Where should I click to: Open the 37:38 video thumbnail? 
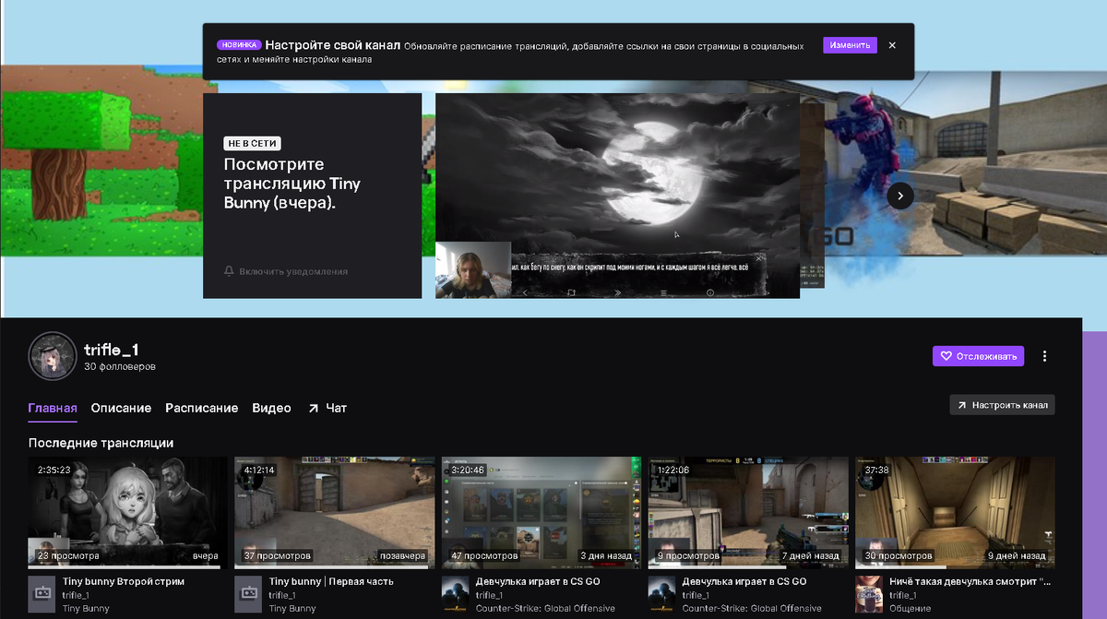coord(955,511)
